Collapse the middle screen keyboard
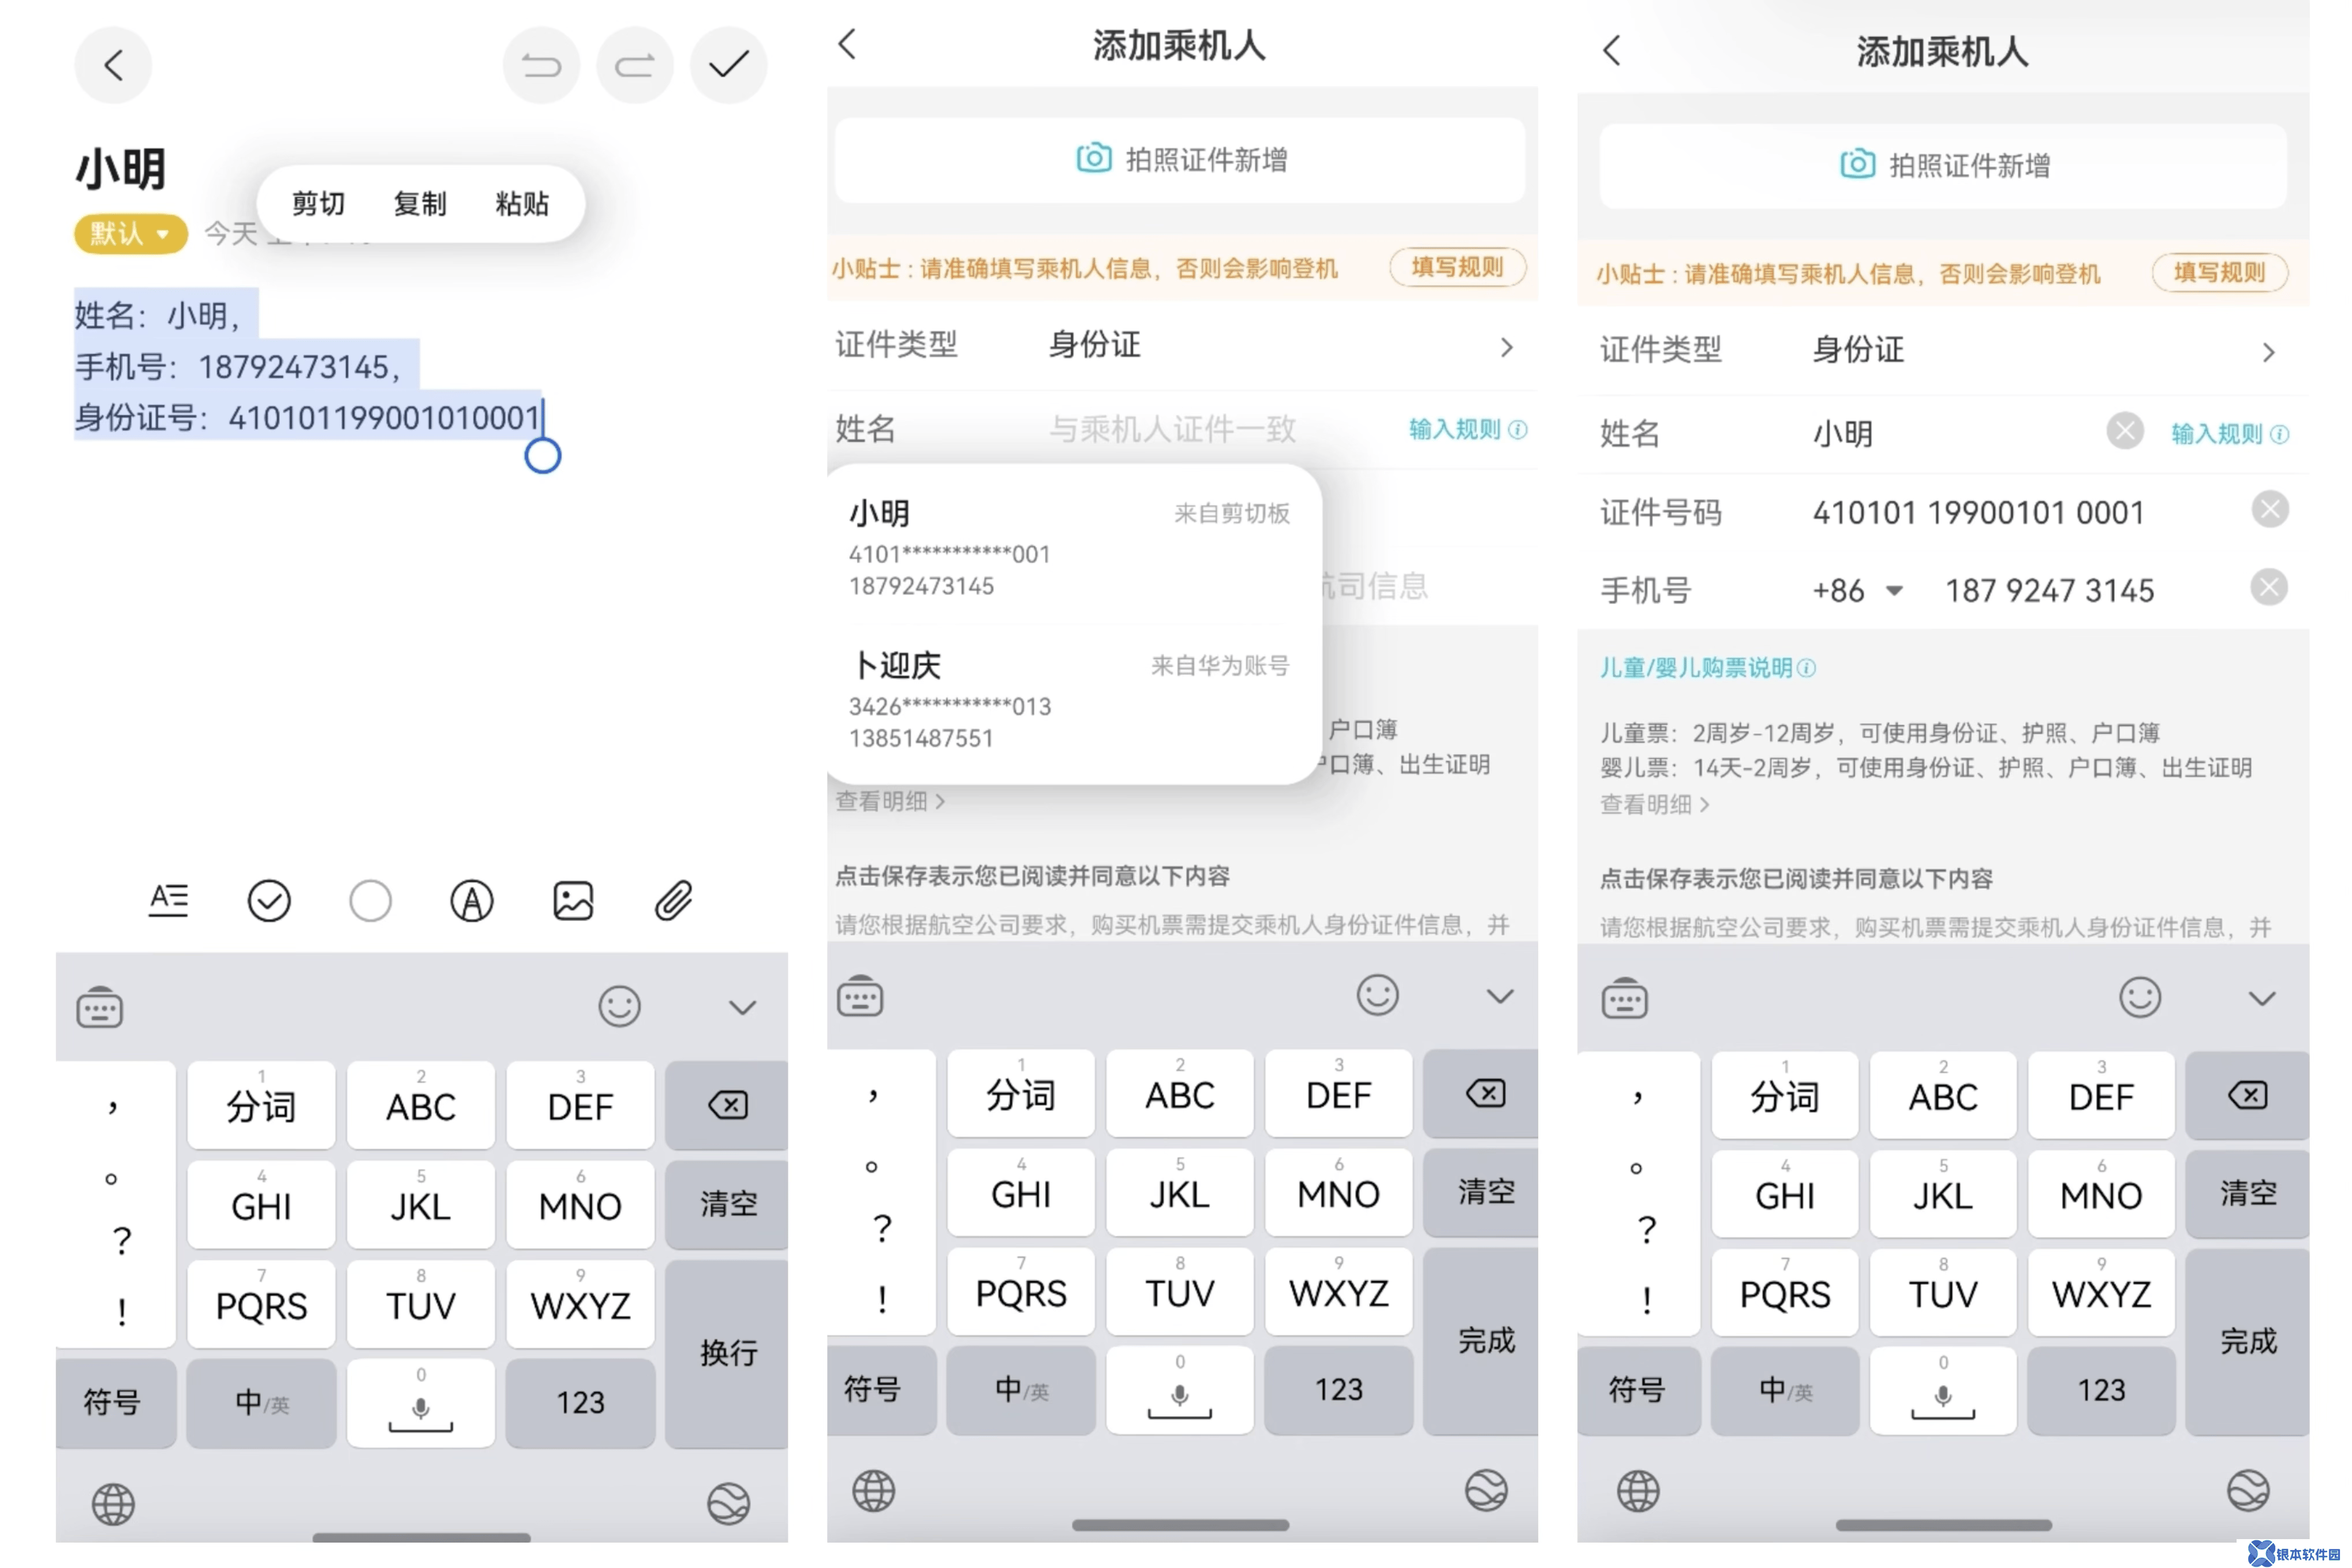Viewport: 2352px width, 1568px height. click(1500, 996)
